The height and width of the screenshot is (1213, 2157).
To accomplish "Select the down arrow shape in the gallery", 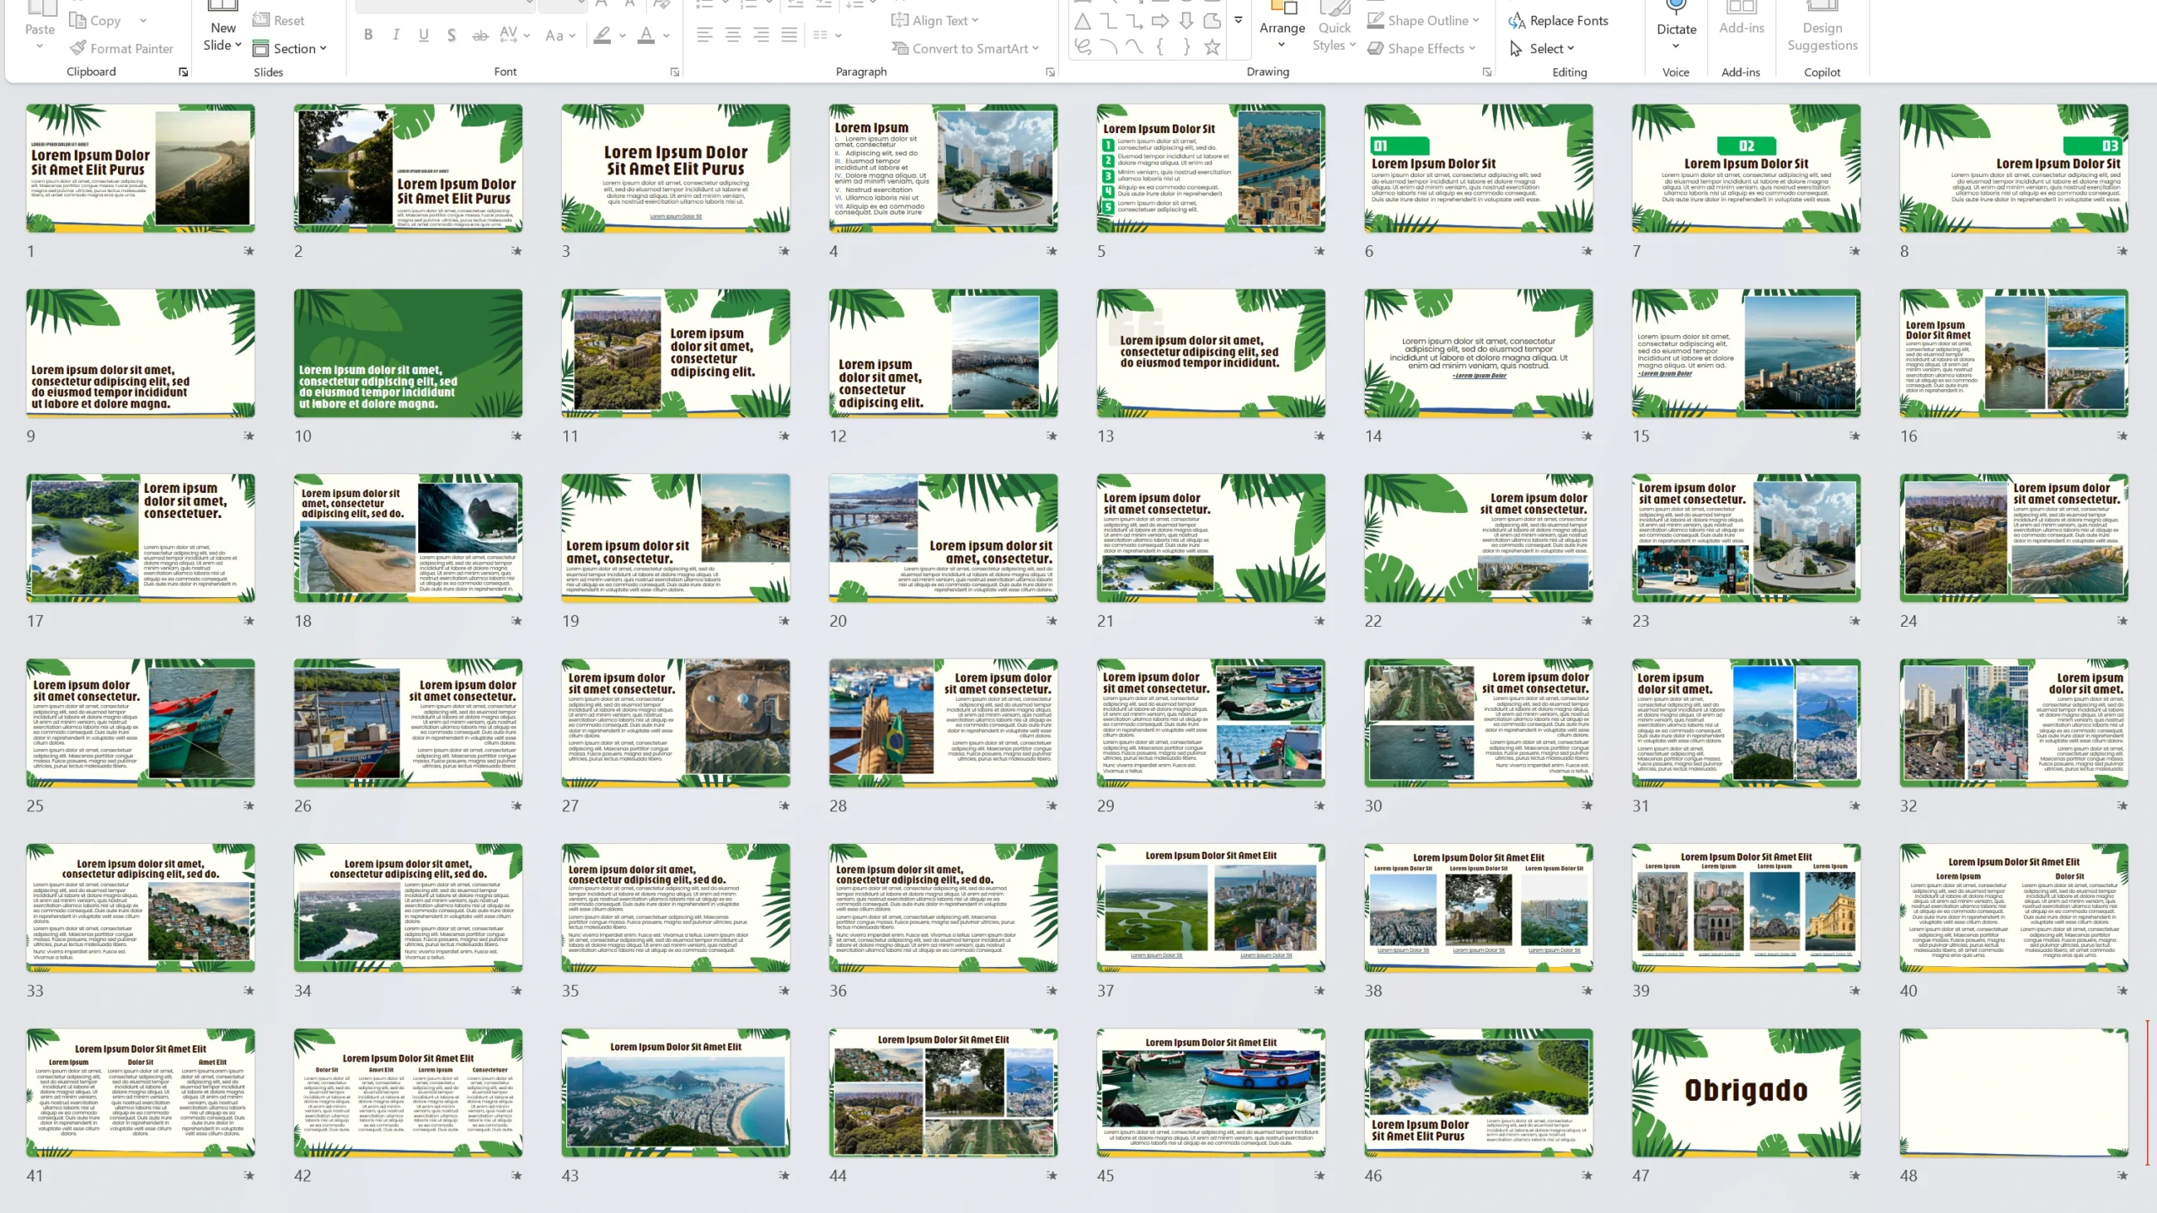I will click(1186, 21).
